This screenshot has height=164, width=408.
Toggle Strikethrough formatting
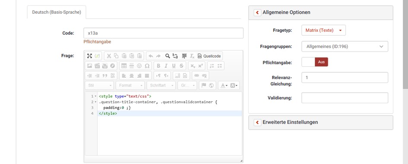[181, 66]
